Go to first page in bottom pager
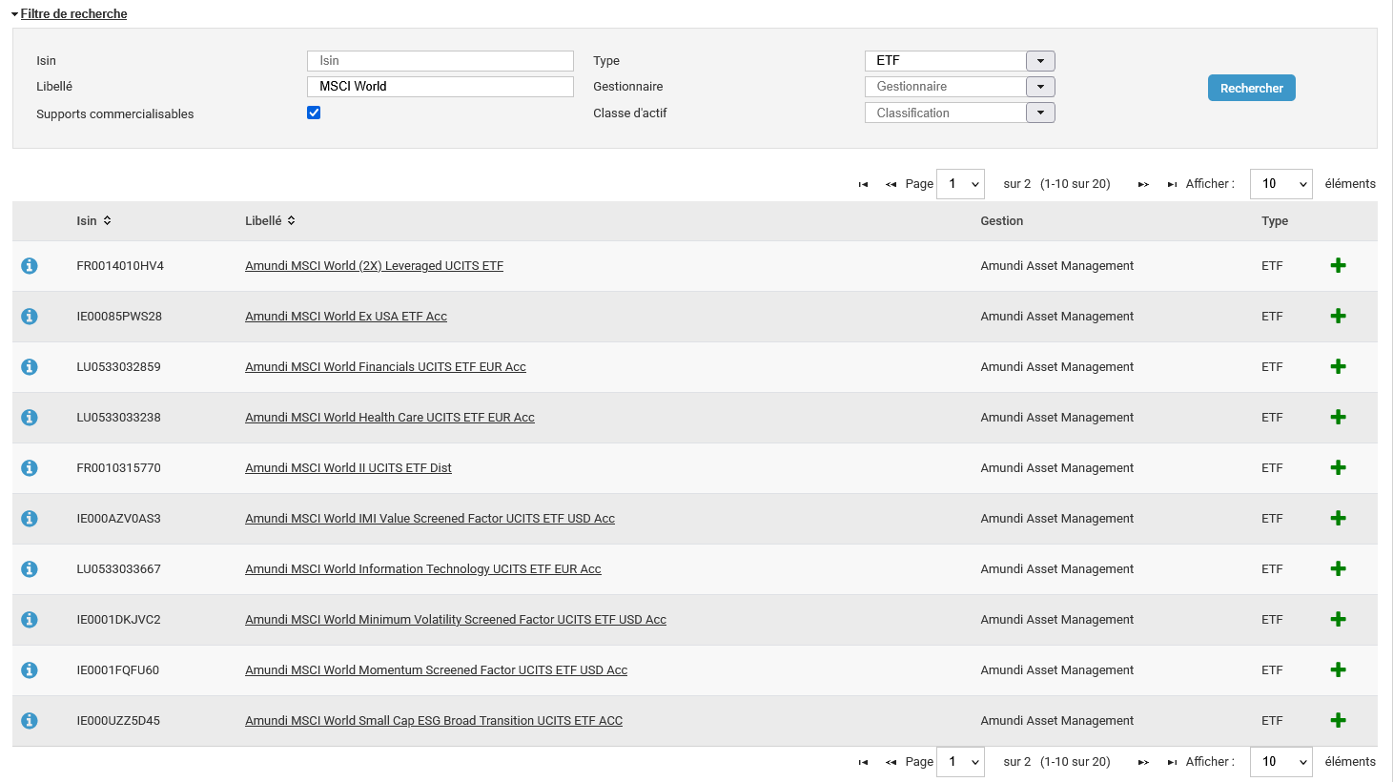 point(863,762)
